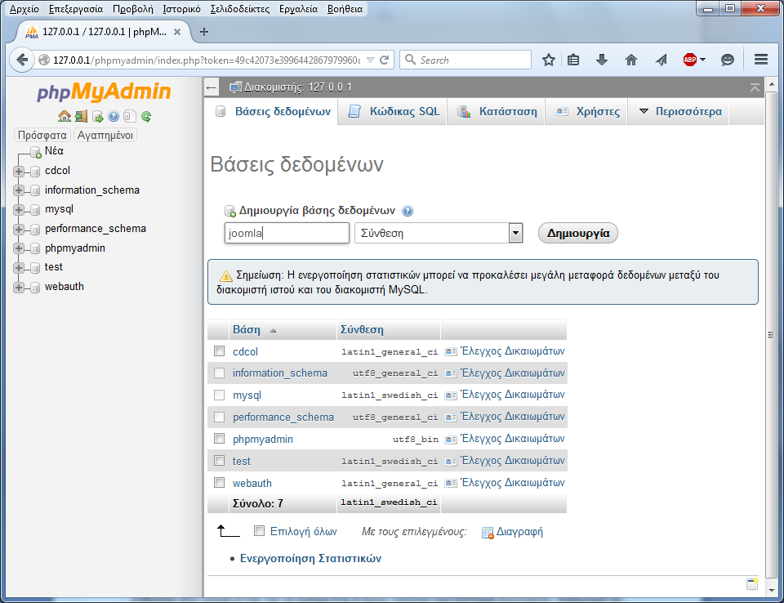Open Firefox downloads arrow icon
This screenshot has width=784, height=603.
click(x=602, y=60)
